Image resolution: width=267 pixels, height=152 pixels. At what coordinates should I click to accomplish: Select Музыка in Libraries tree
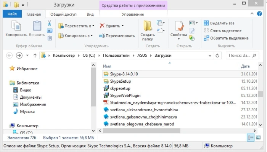pos(24,112)
